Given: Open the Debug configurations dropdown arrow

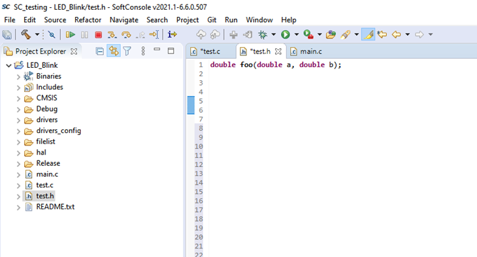Looking at the screenshot, I should [x=274, y=35].
